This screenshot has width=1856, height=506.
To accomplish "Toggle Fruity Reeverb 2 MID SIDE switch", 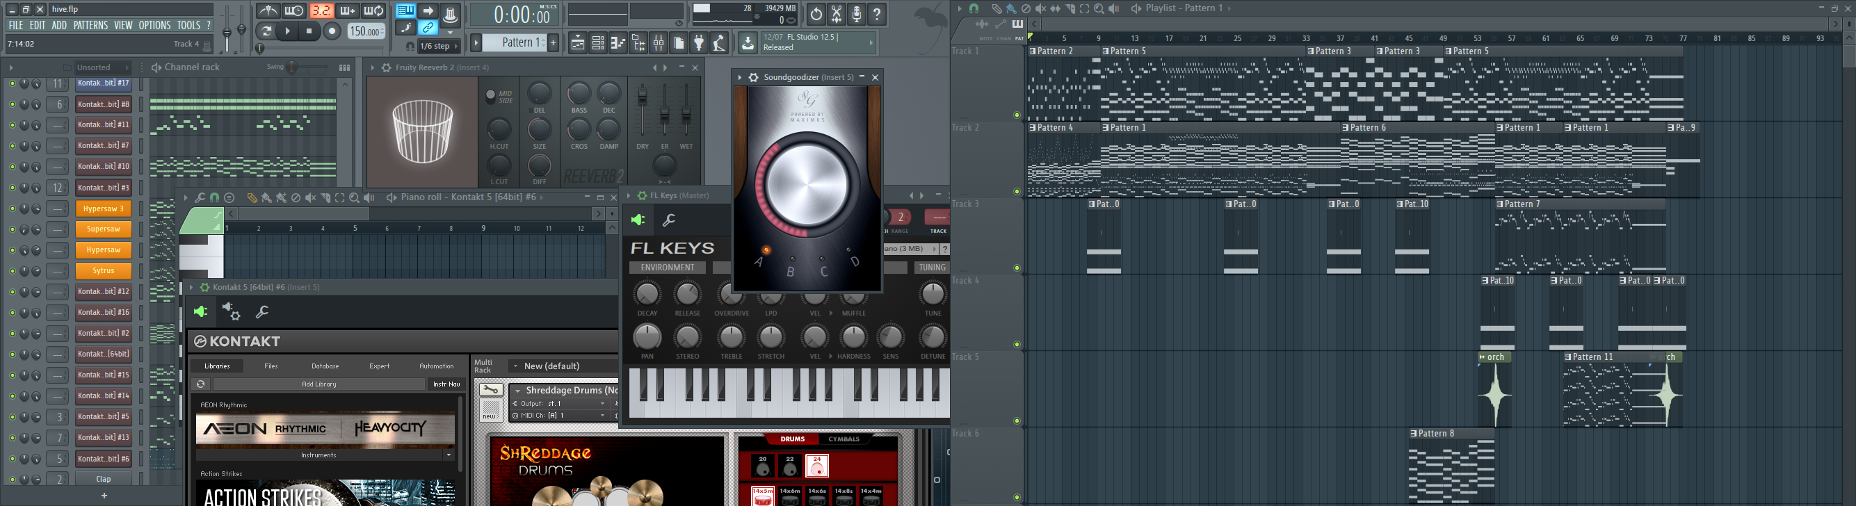I will pos(491,96).
